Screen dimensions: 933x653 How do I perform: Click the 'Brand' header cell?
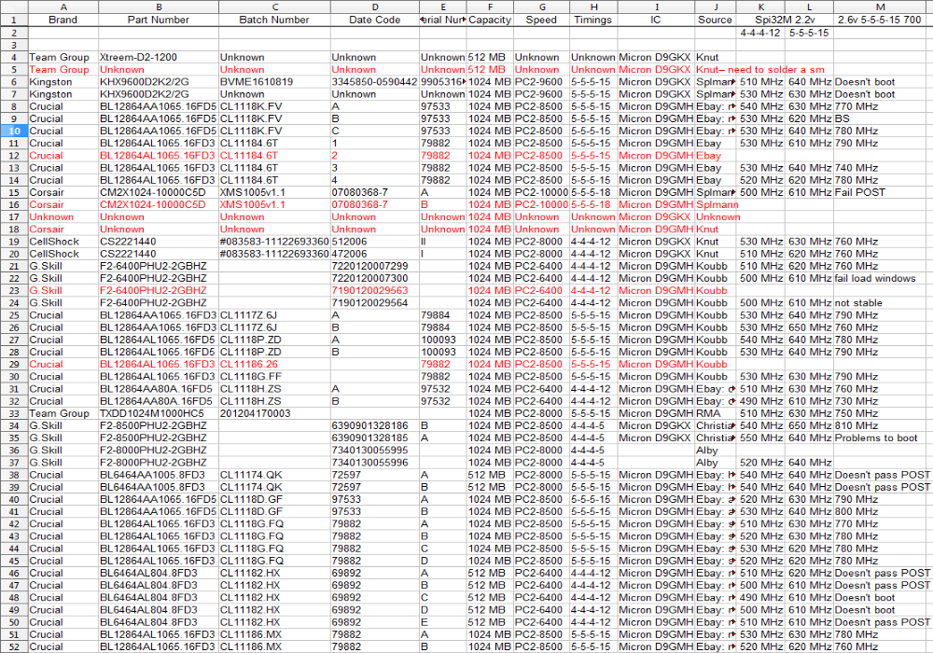click(63, 20)
